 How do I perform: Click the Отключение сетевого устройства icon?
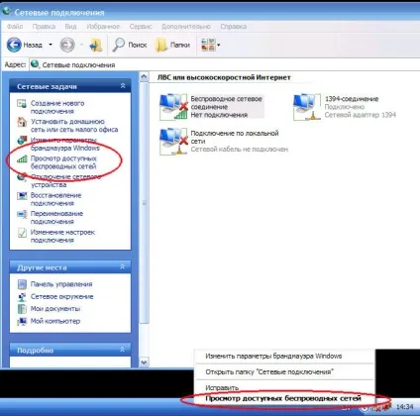pos(22,177)
